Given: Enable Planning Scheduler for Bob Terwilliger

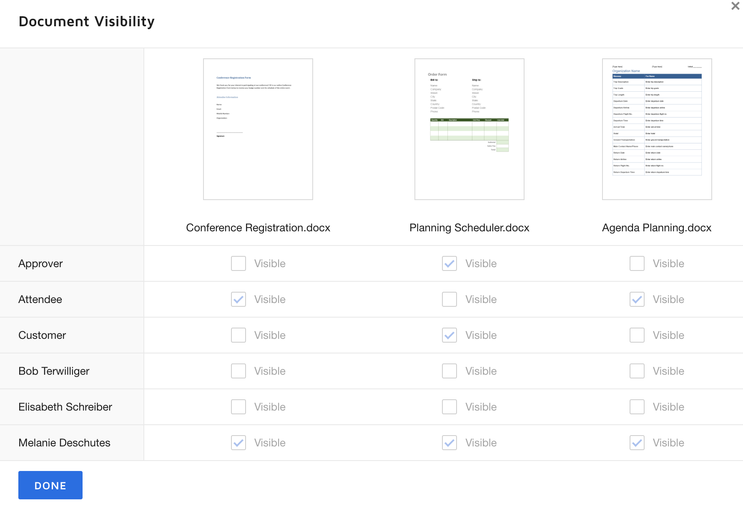Looking at the screenshot, I should point(449,371).
